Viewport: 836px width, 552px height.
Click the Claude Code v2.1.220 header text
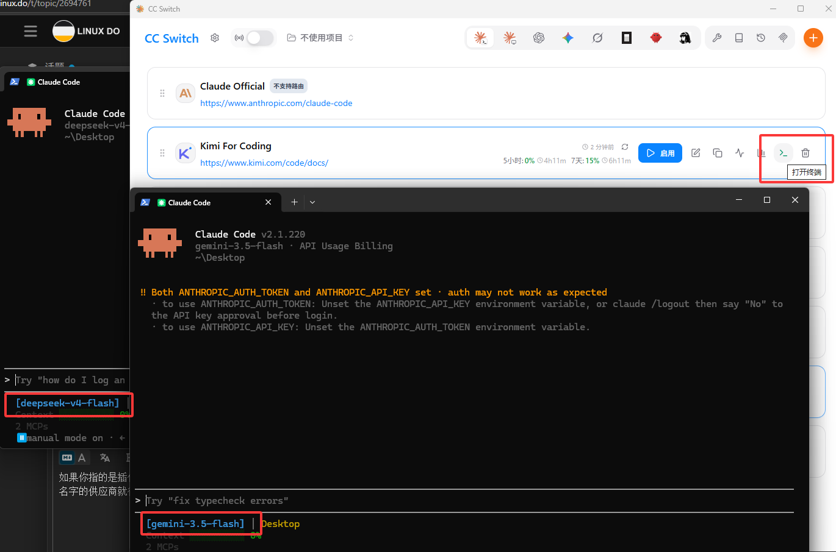(x=250, y=234)
